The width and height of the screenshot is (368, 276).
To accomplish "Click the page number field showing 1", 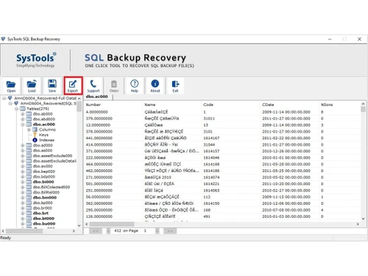I will 145,231.
